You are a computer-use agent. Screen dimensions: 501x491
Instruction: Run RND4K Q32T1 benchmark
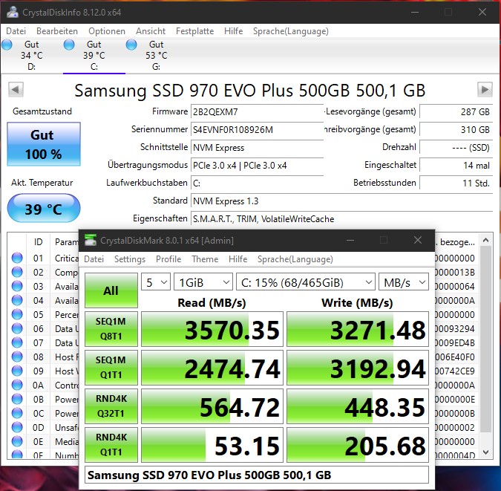click(x=111, y=406)
